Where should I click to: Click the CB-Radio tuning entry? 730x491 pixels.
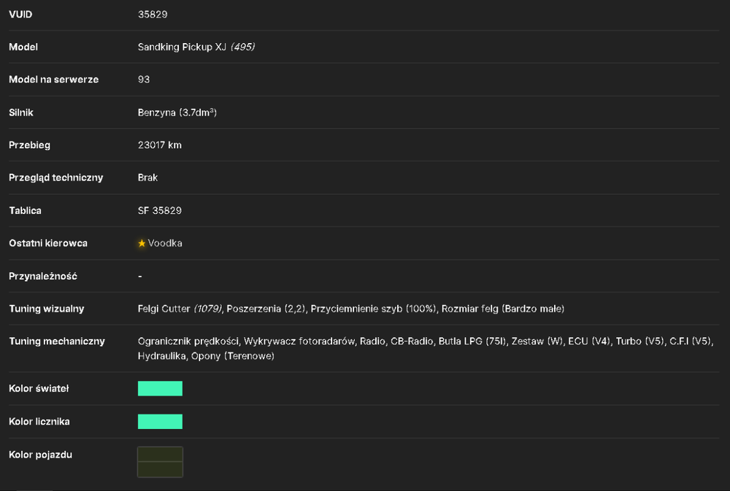point(412,341)
